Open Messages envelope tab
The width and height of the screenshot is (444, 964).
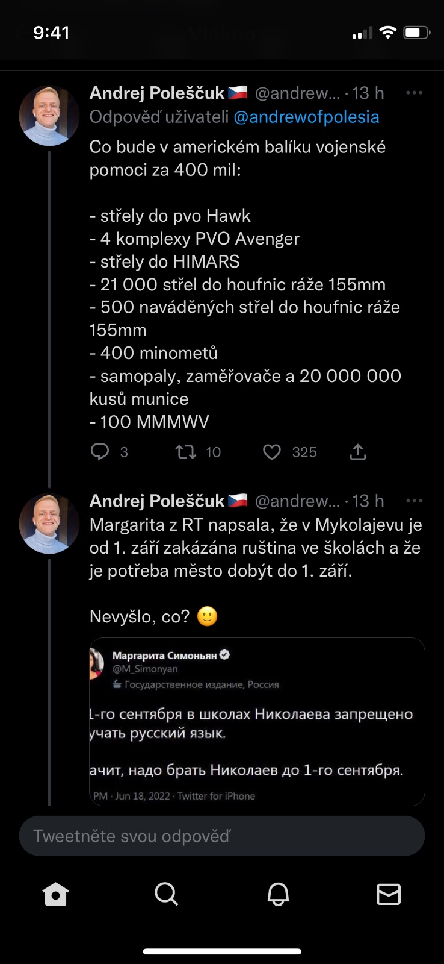tap(389, 894)
